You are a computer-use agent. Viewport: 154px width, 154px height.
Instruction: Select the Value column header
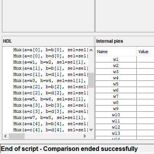[145, 52]
